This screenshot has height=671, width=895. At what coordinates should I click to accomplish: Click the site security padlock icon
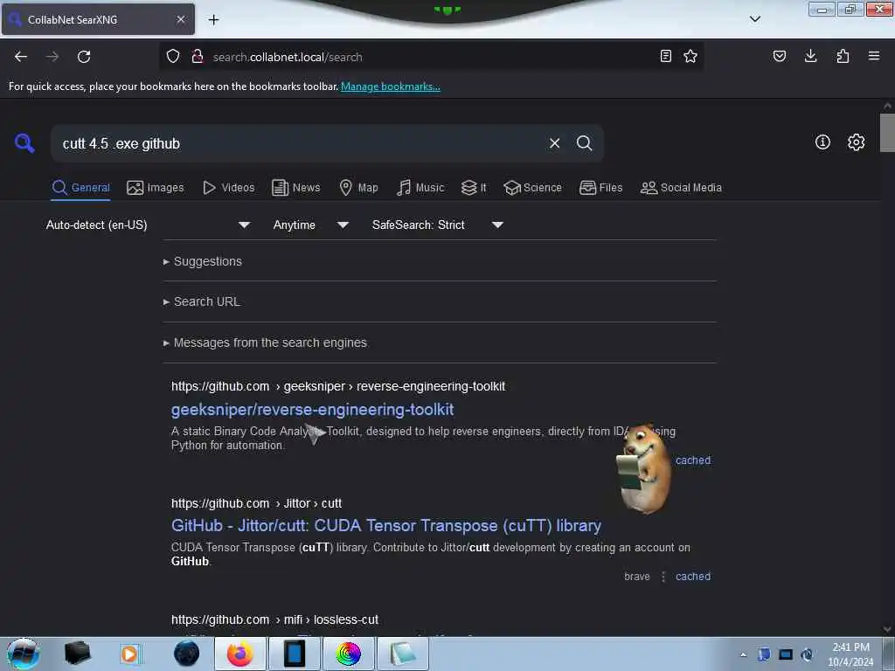click(x=198, y=57)
